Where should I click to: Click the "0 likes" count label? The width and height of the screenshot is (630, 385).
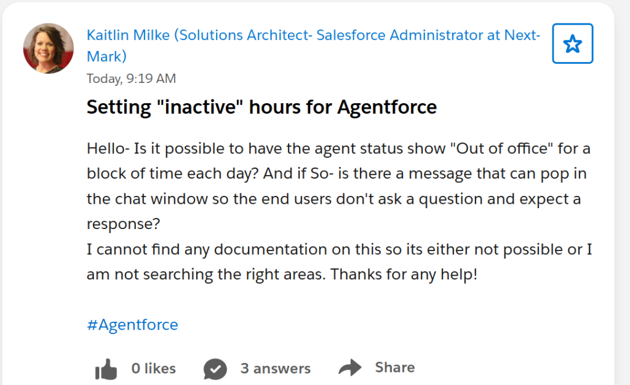point(153,368)
